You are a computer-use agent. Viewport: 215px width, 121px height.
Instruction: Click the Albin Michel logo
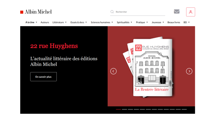(x=36, y=12)
